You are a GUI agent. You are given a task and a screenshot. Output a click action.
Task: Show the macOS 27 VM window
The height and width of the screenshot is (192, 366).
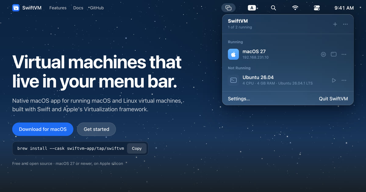(x=334, y=54)
